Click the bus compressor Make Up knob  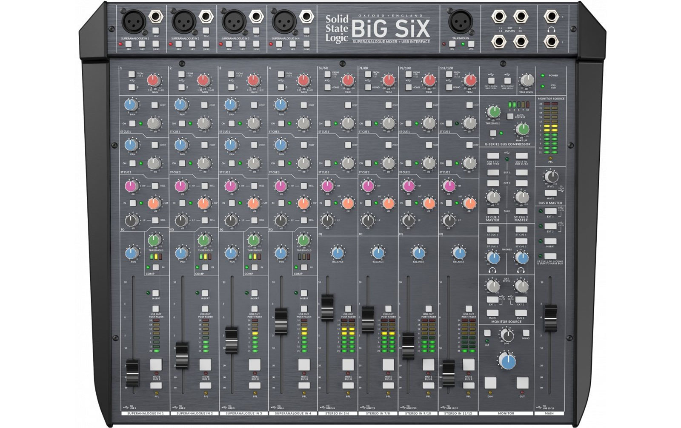(522, 129)
